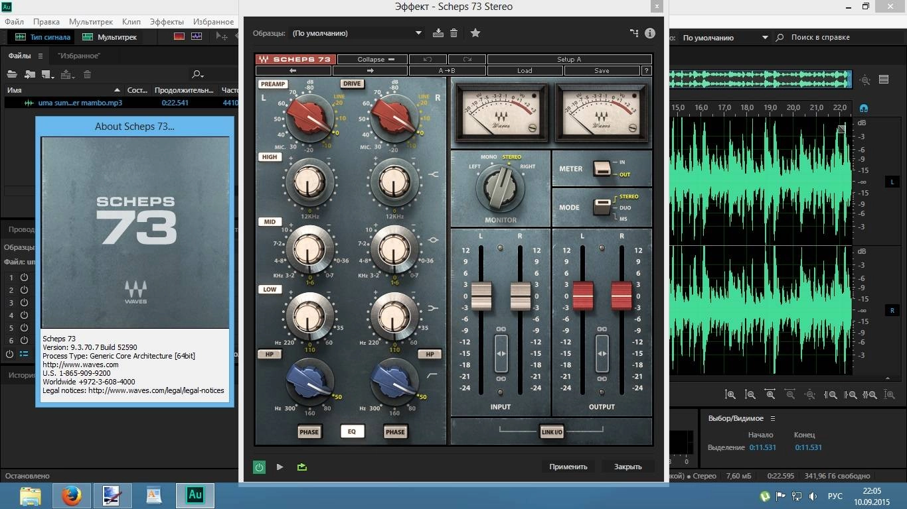Open channel map editor icon in effect dialog
Screen dimensions: 907x509
pyautogui.click(x=633, y=33)
